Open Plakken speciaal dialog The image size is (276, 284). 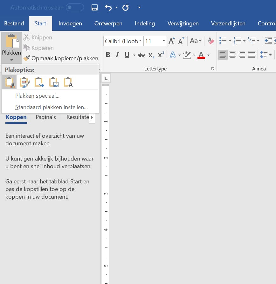coord(37,96)
